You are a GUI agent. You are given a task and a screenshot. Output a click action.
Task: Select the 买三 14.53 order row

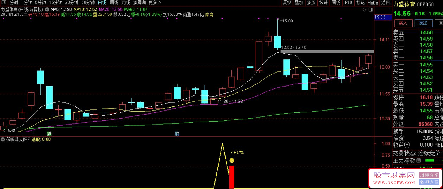(418, 77)
